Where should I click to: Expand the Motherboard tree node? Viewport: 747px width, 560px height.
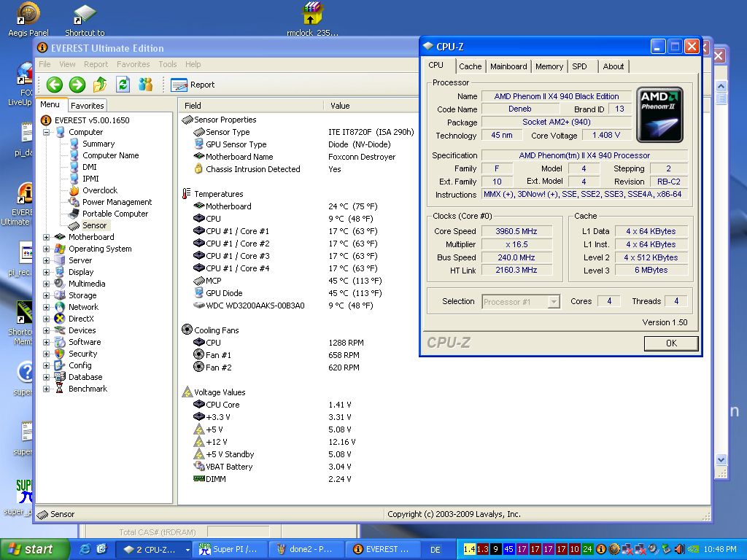46,237
